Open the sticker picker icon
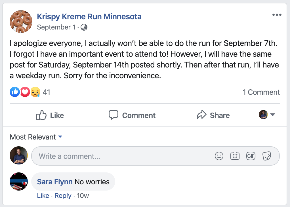290x207 pixels. (267, 156)
